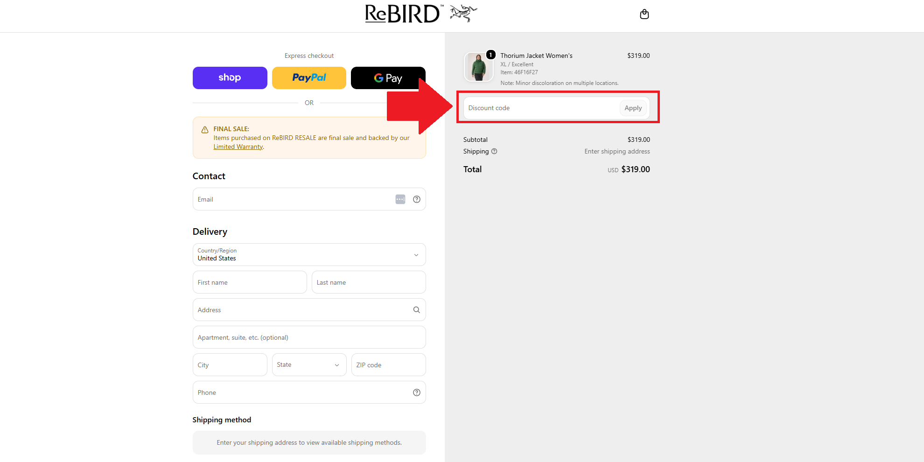Click the Shipping method heading

[x=222, y=420]
